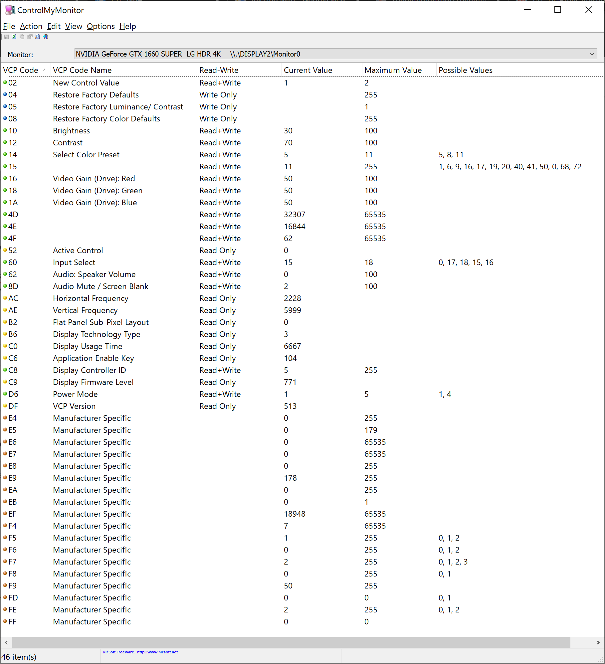Sort the list by Current Value column
This screenshot has height=664, width=605.
(307, 70)
